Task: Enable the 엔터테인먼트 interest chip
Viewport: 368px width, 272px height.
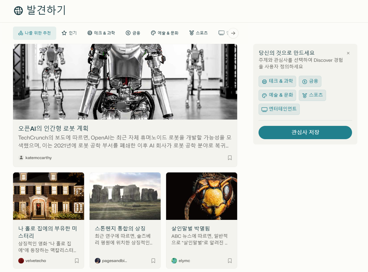Action: [279, 109]
